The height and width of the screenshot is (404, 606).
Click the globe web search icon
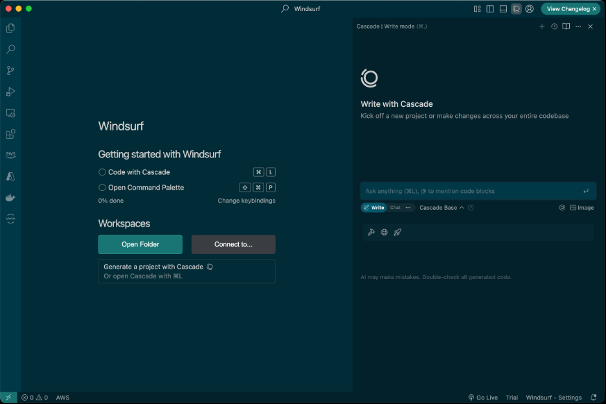point(384,232)
